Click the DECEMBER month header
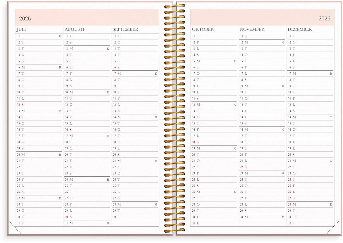This screenshot has height=243, width=343. tap(300, 29)
